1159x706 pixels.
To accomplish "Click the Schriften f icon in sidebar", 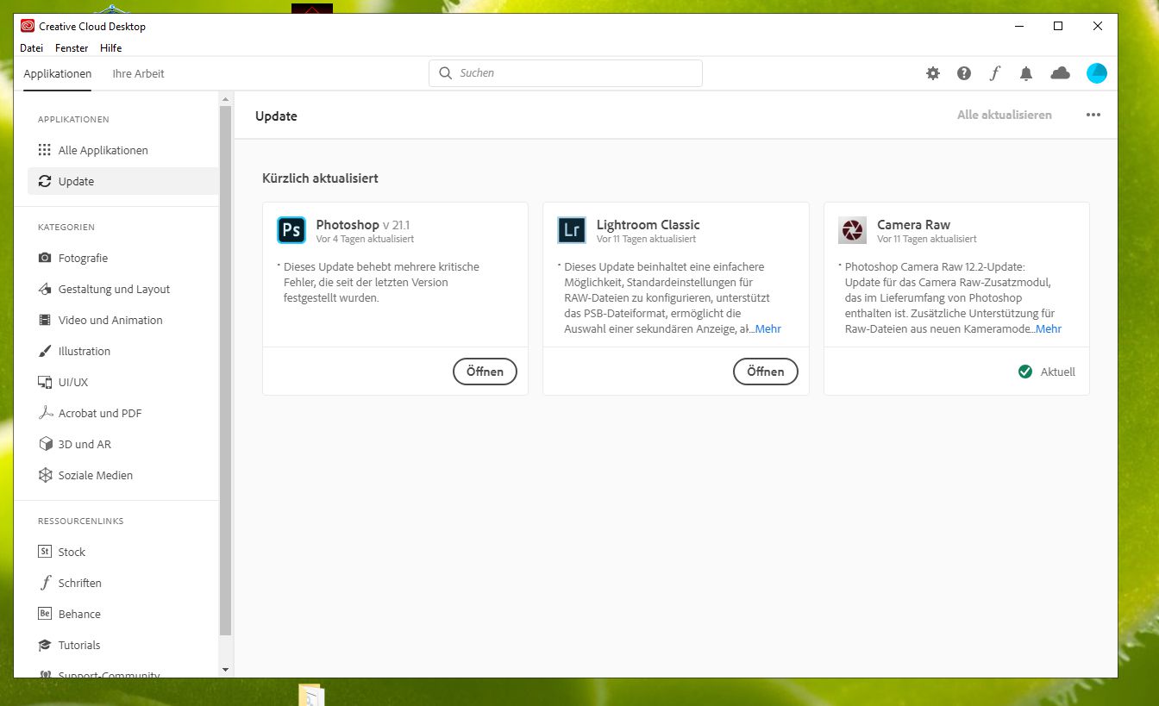I will 45,583.
